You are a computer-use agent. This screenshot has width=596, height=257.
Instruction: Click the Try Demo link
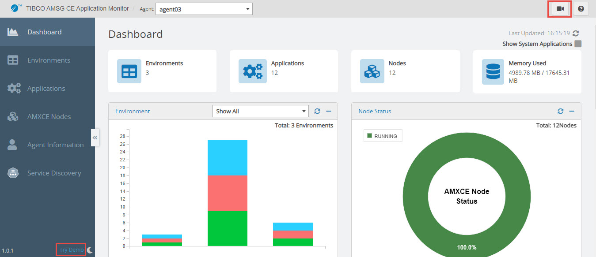pyautogui.click(x=72, y=250)
